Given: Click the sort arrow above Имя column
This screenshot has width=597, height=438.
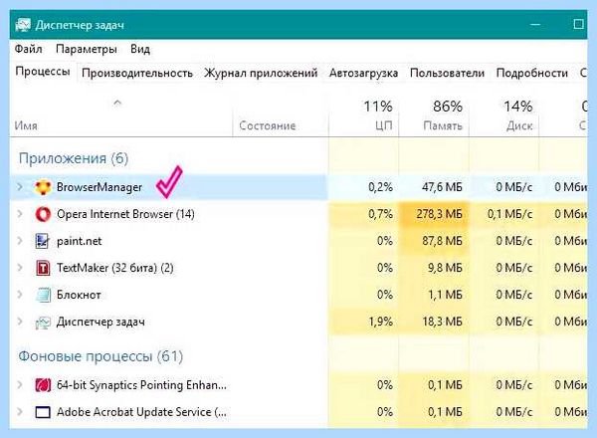Looking at the screenshot, I should (x=117, y=103).
